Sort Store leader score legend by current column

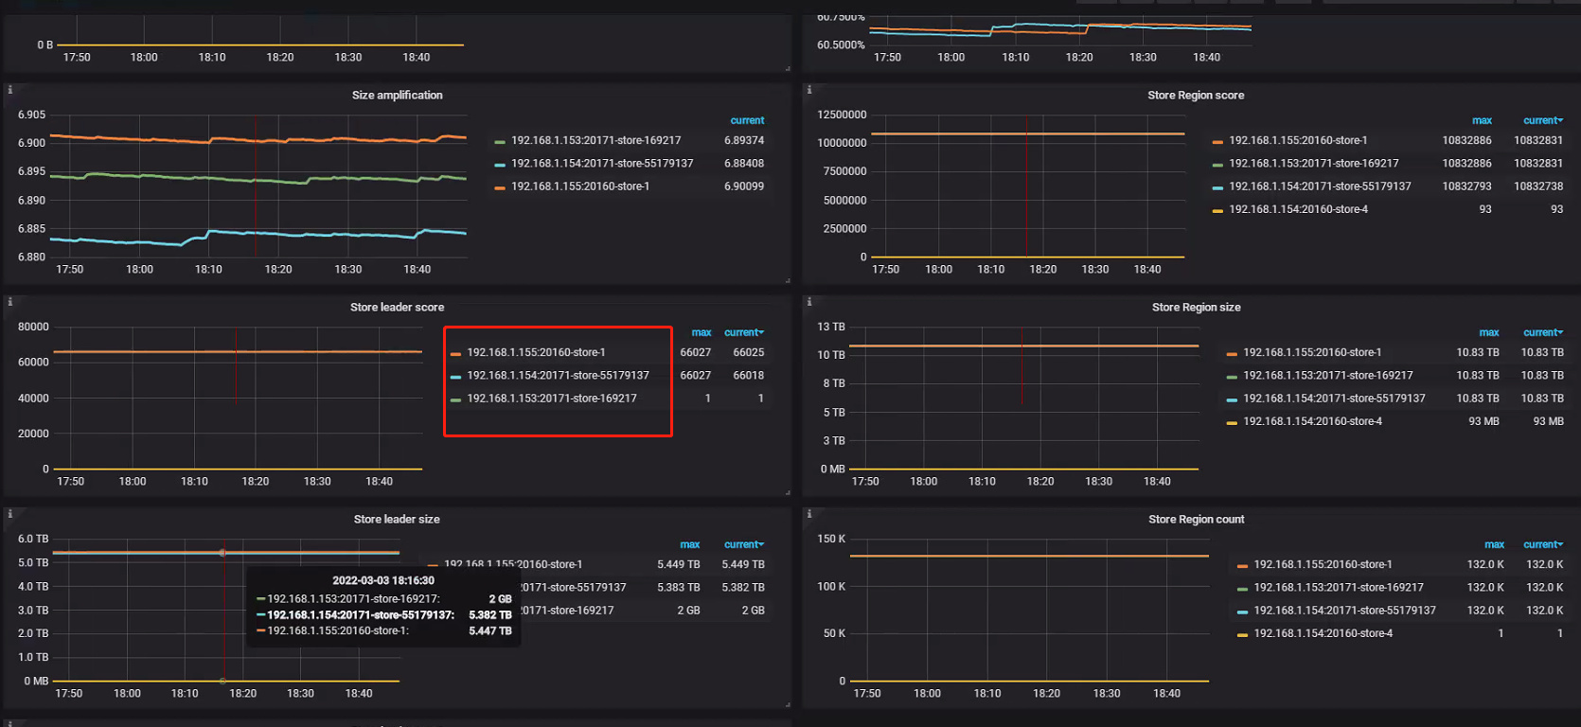point(743,332)
